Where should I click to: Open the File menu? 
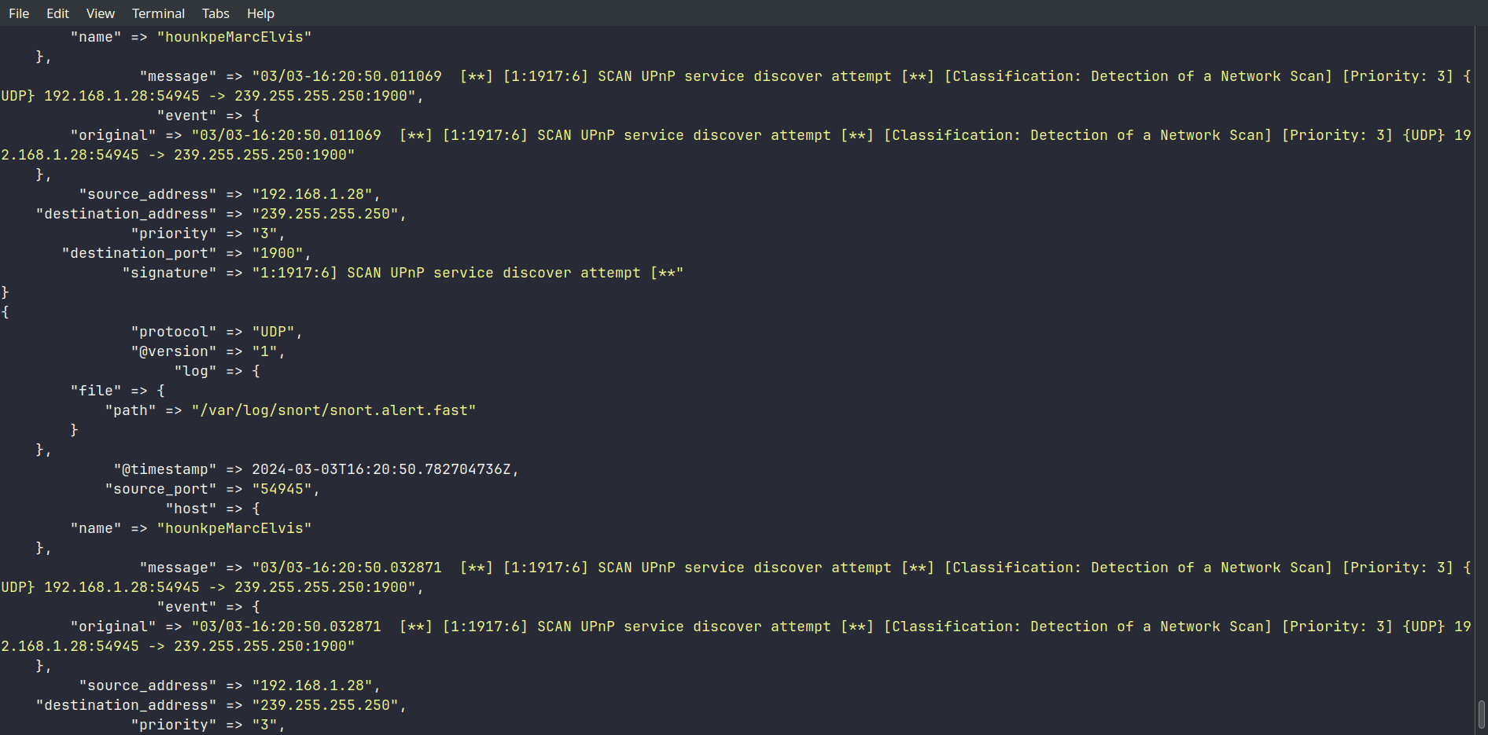tap(19, 13)
